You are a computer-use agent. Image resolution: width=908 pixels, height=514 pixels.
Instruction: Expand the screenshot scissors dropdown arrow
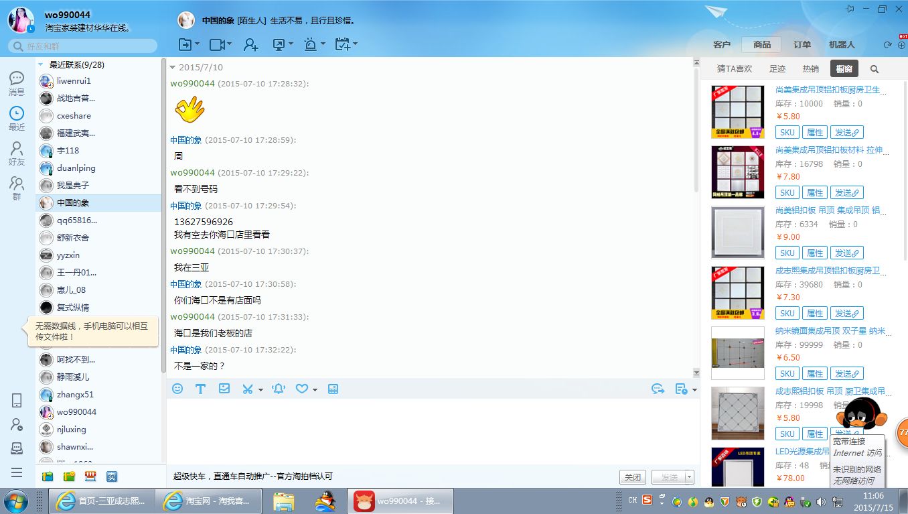point(260,389)
